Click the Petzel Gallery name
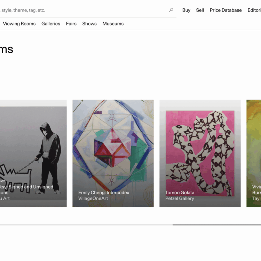 [180, 198]
